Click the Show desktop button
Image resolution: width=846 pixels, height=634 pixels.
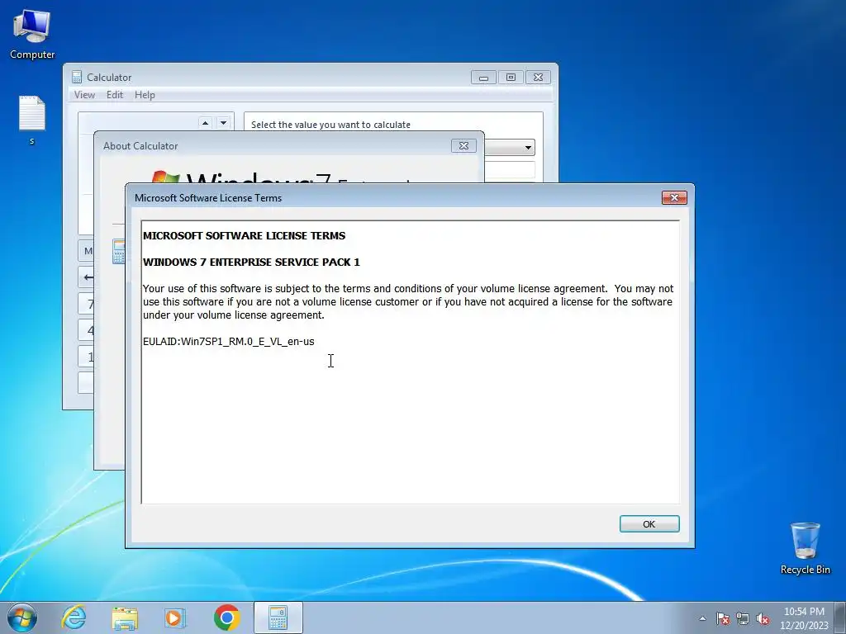pyautogui.click(x=840, y=617)
